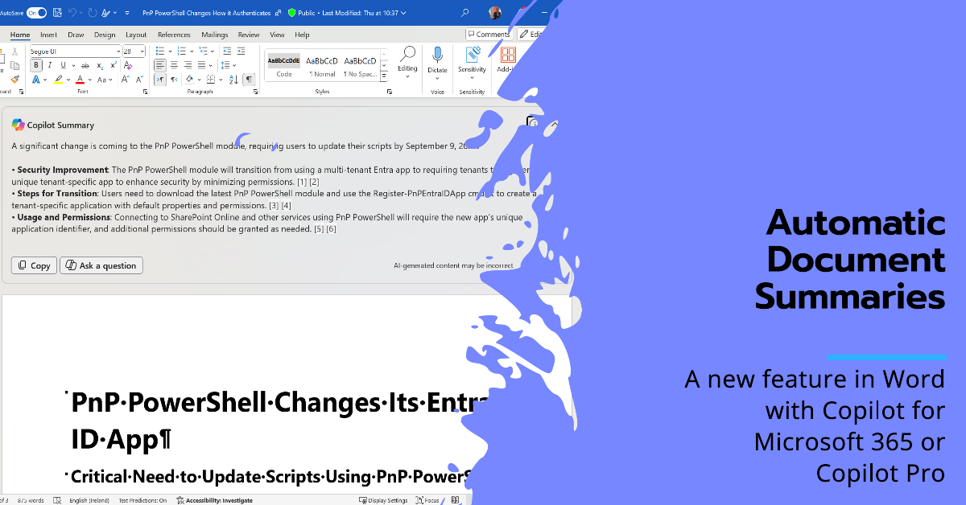Image resolution: width=966 pixels, height=505 pixels.
Task: Click the Format Painter icon
Action: 14,80
